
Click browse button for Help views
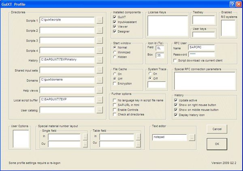tap(100, 90)
